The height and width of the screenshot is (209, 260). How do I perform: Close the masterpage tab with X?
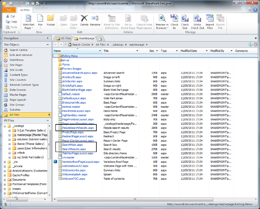(256, 38)
